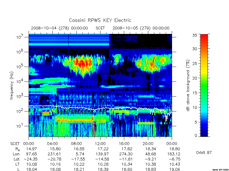The width and height of the screenshot is (229, 171).
Task: Click the 'SCET' row label below the plot
Action: click(x=15, y=144)
